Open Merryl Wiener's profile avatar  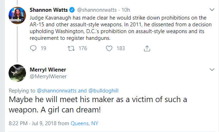pos(17,73)
